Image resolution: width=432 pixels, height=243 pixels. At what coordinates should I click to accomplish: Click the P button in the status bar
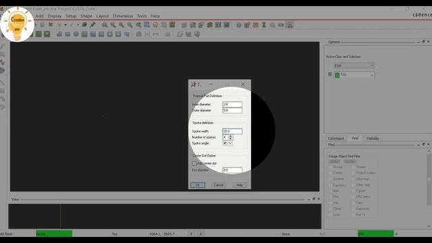pyautogui.click(x=192, y=234)
